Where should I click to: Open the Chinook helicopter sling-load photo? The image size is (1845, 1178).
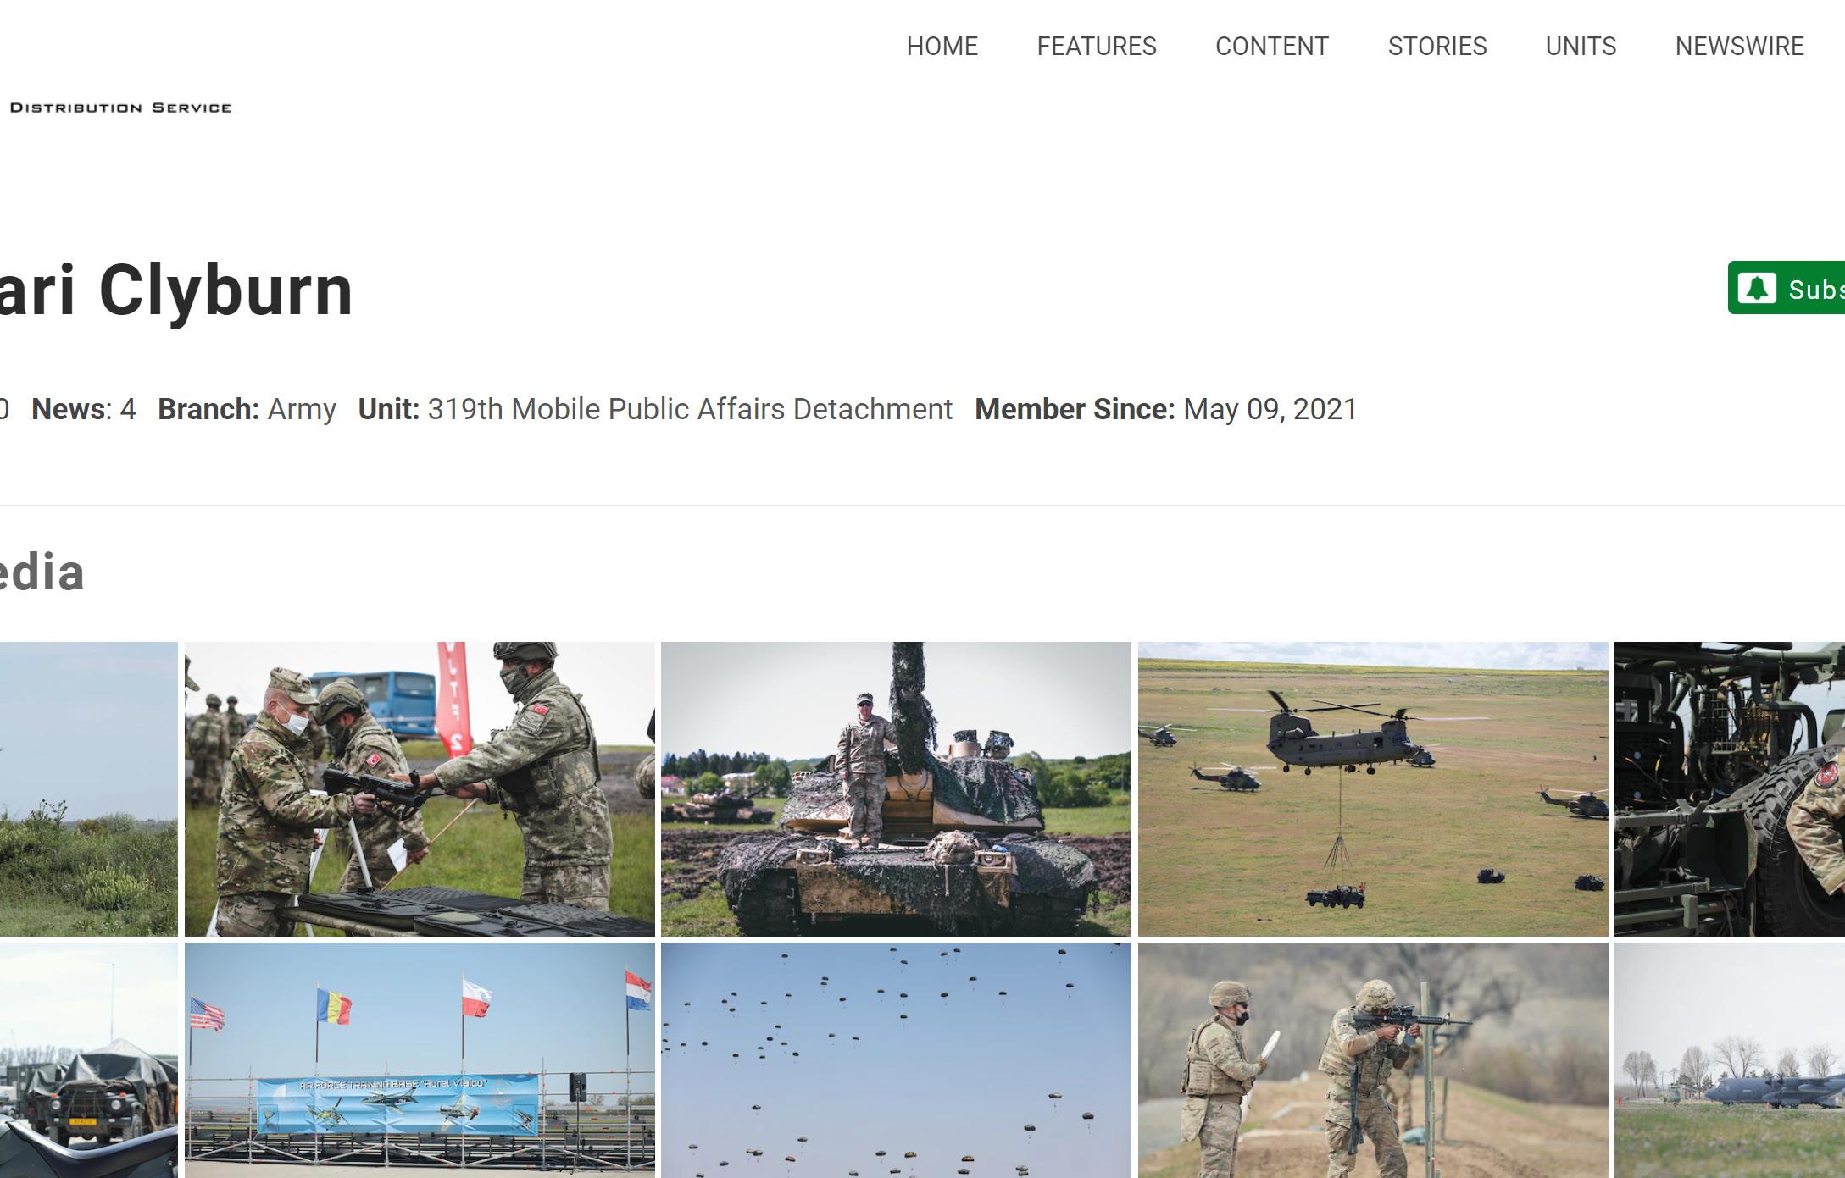point(1372,788)
